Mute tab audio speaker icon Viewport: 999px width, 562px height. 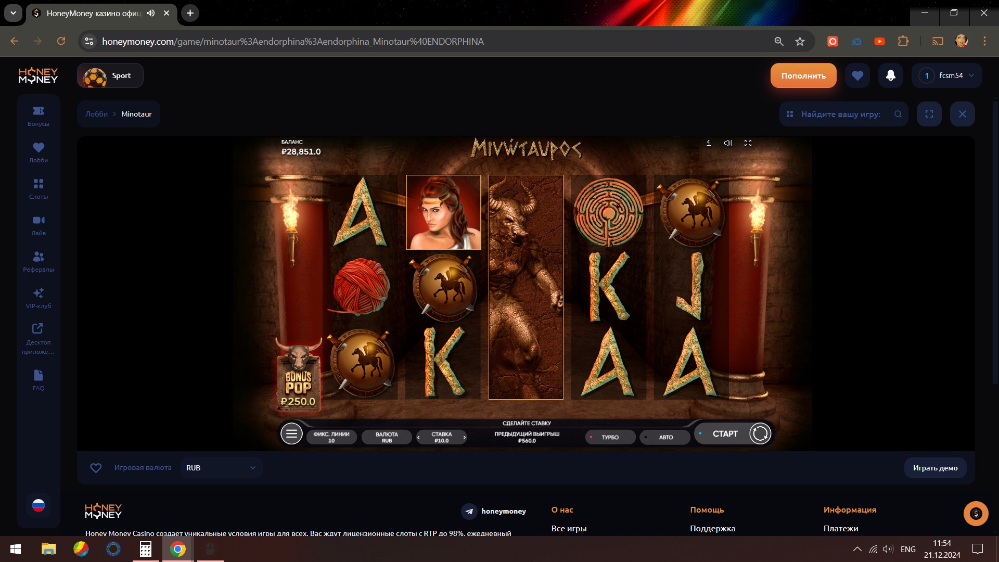click(151, 13)
